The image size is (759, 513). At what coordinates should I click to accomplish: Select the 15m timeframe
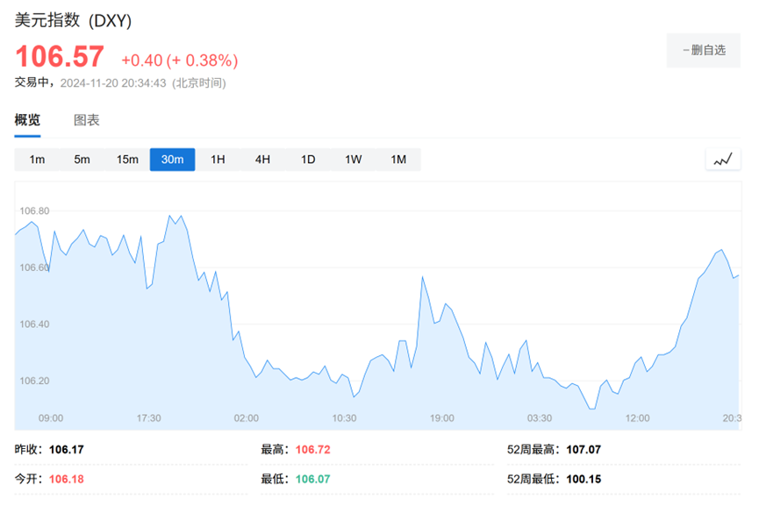click(127, 160)
